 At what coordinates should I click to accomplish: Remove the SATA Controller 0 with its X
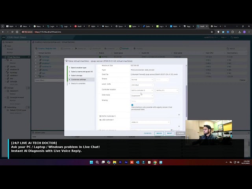(179, 115)
